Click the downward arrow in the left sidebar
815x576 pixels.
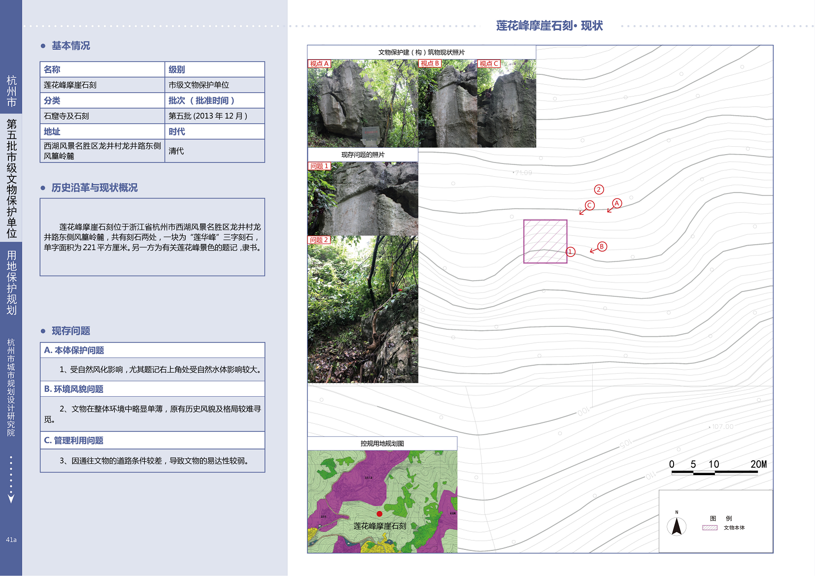pos(11,498)
